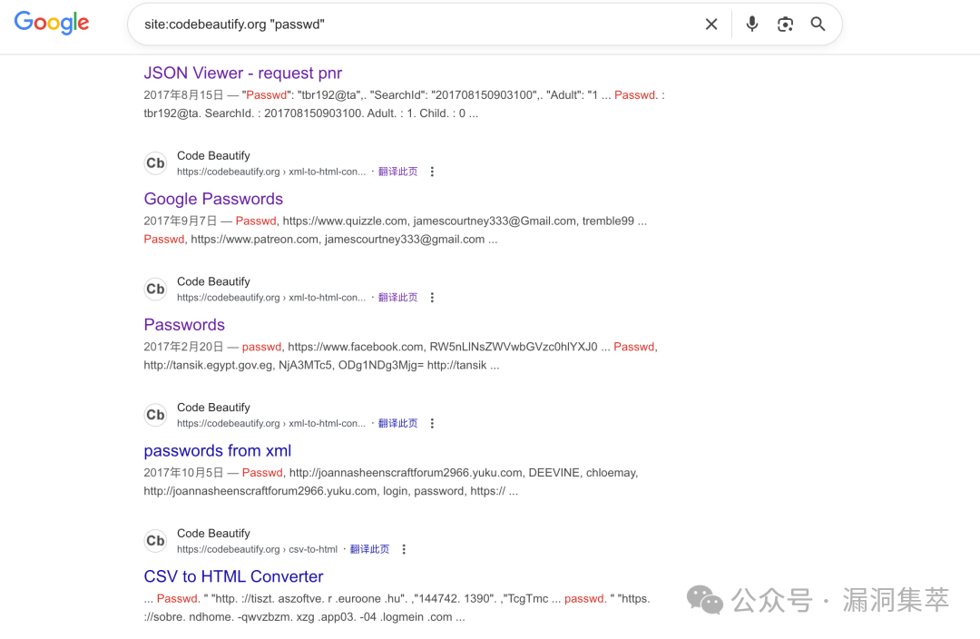The image size is (980, 639).
Task: Click 翻译此页 next to the csv-to-html URL
Action: (x=369, y=549)
